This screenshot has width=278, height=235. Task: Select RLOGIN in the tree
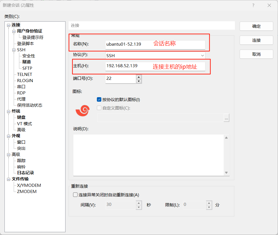25,81
